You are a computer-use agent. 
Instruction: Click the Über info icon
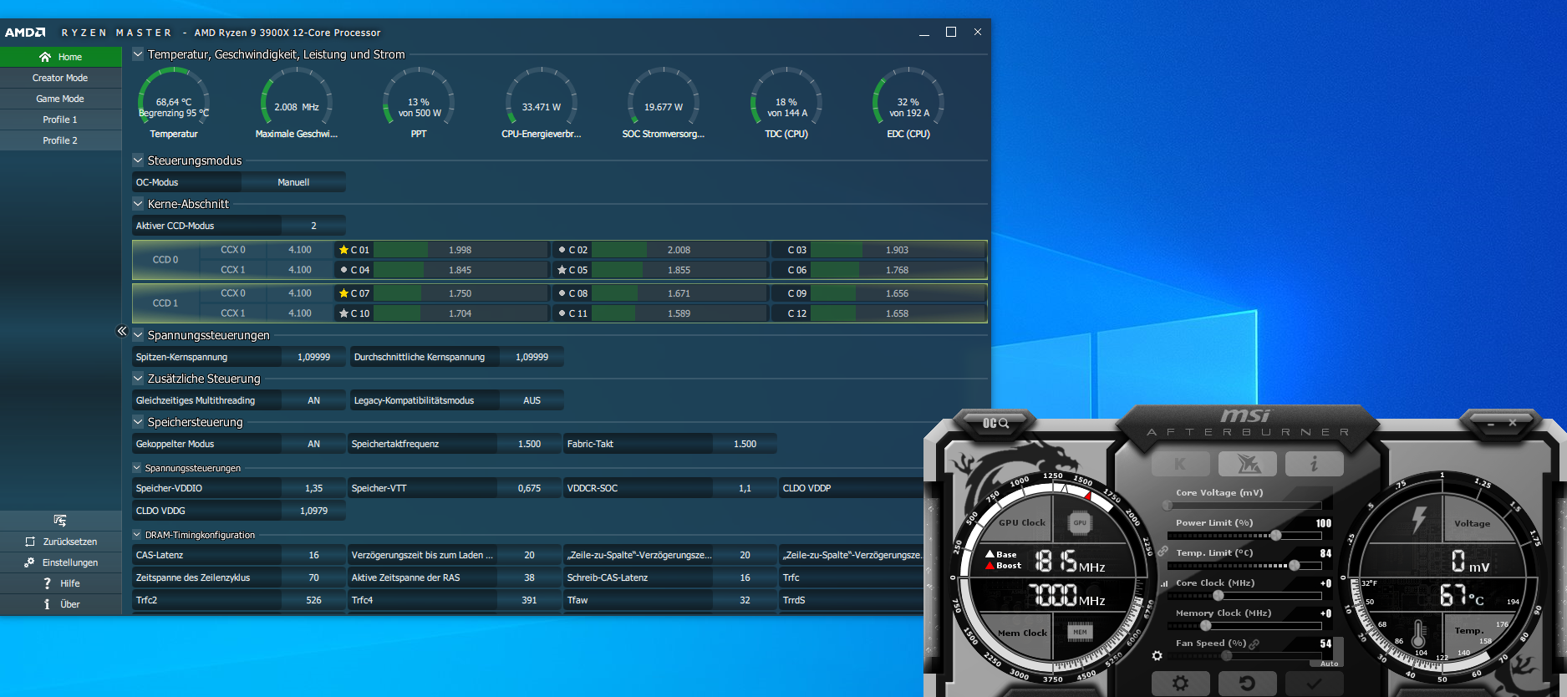pyautogui.click(x=47, y=604)
